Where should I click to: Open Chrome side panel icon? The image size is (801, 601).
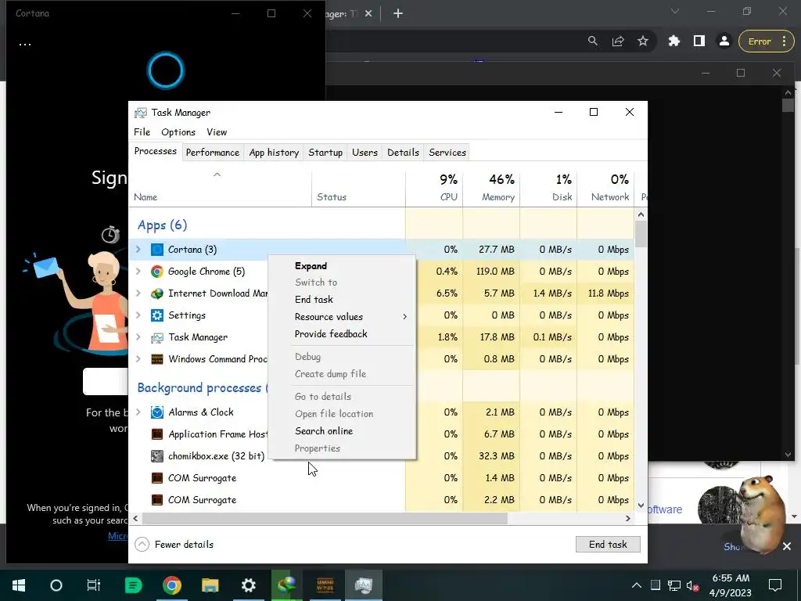click(699, 41)
